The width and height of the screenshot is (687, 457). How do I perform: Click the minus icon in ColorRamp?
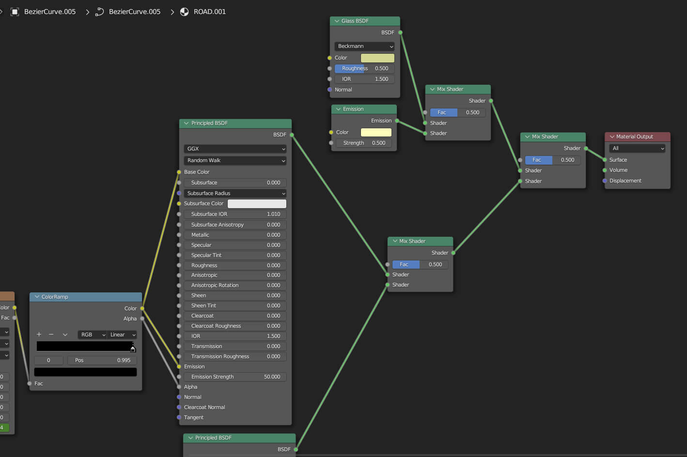[51, 335]
